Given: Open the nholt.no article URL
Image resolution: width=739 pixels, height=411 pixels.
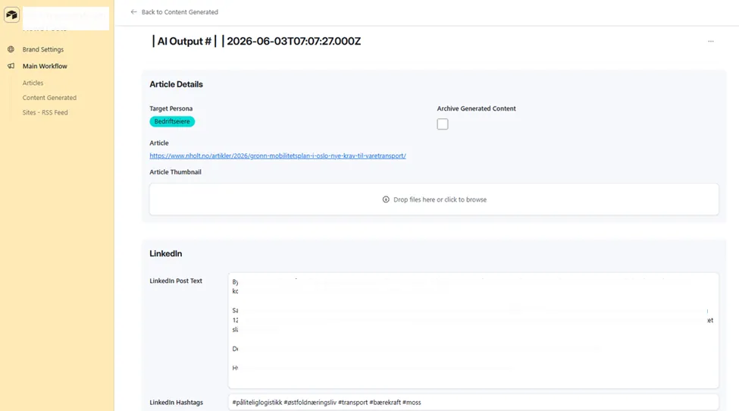Looking at the screenshot, I should point(277,155).
